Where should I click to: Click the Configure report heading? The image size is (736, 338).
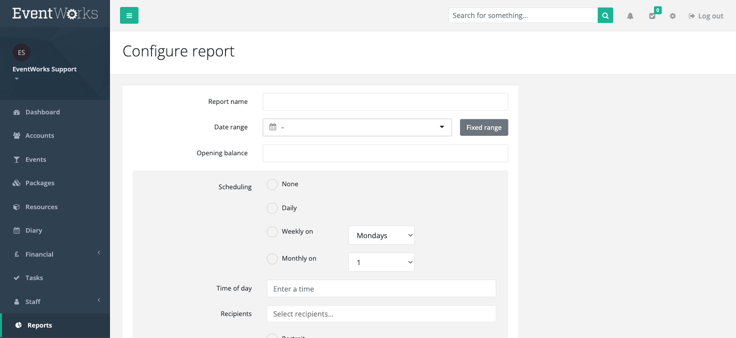[x=178, y=51]
